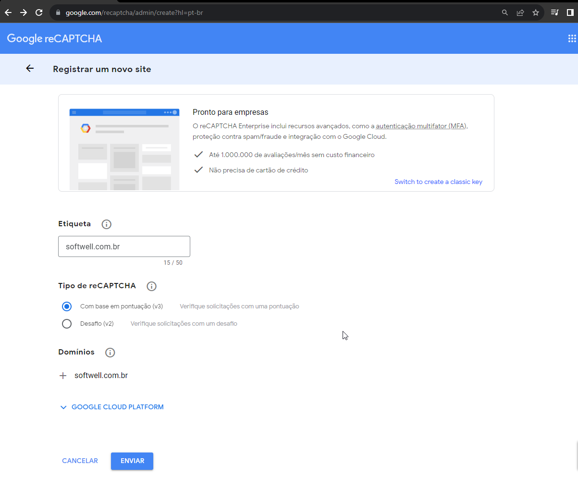Click inside the Etiqueta text field

click(124, 246)
